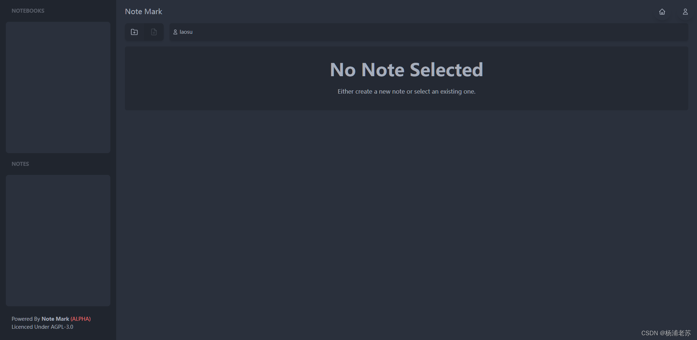Open the Home icon in the top bar
The image size is (697, 340).
(662, 12)
